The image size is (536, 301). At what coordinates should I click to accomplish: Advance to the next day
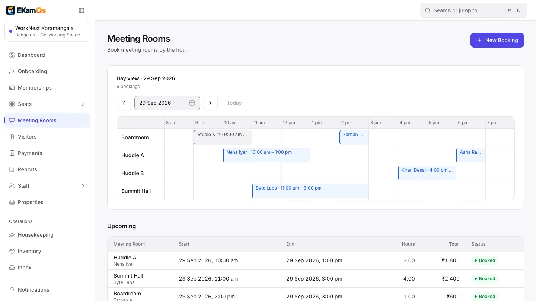(x=210, y=103)
